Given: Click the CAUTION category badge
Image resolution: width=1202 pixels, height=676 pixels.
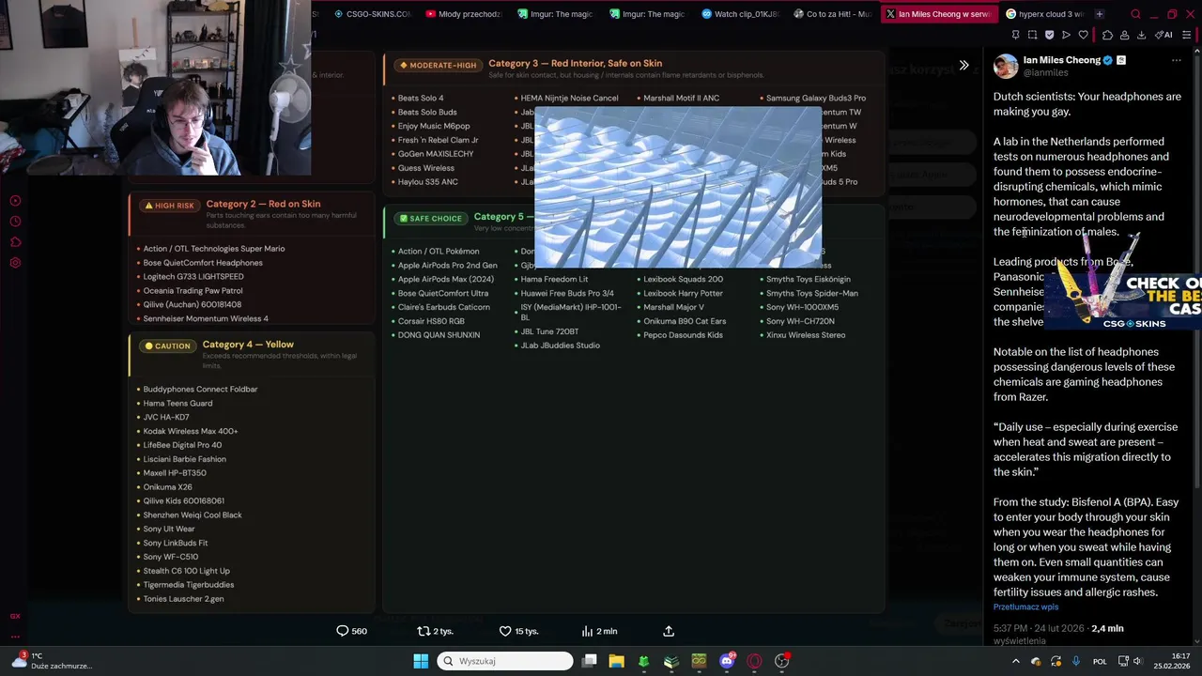Looking at the screenshot, I should [167, 346].
